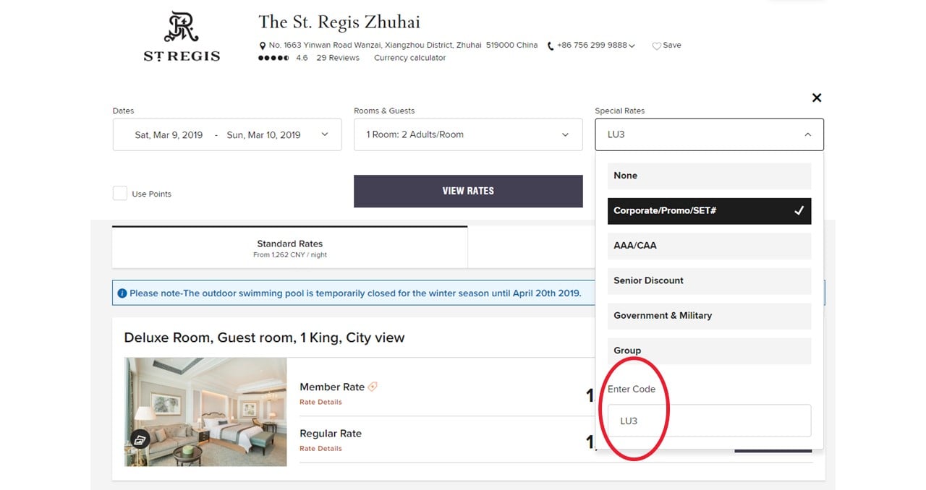Viewport: 926px width, 490px height.
Task: Click the Enter Code input field
Action: tap(709, 421)
